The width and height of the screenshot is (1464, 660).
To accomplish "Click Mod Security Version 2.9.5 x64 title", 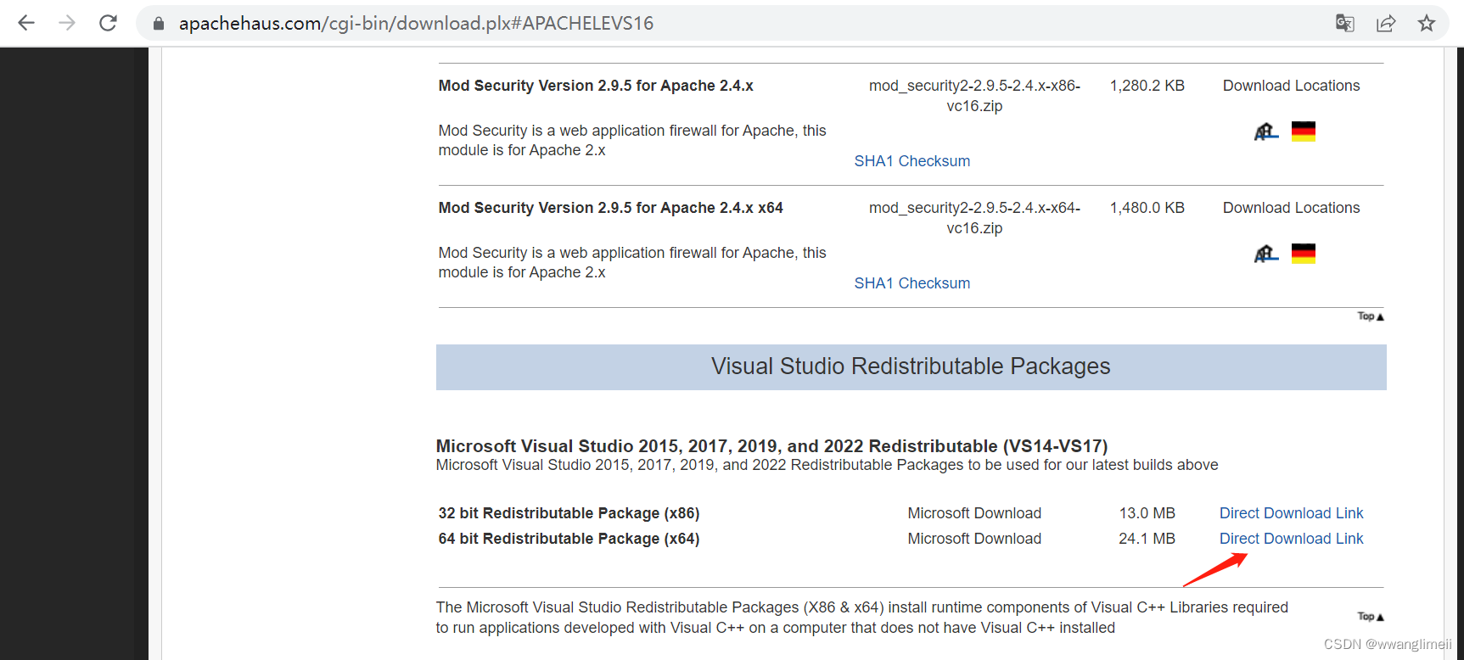I will point(610,208).
